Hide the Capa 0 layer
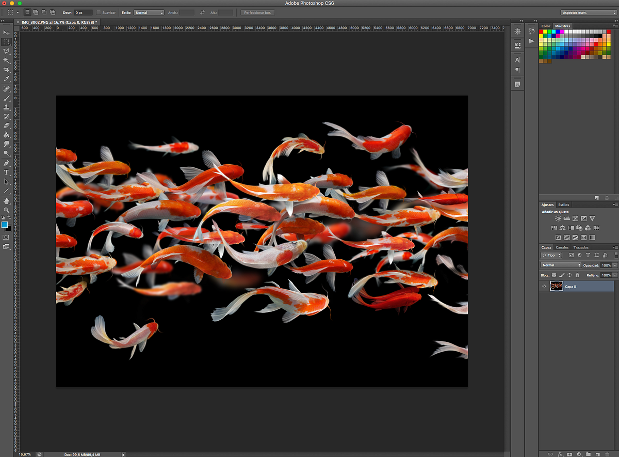The height and width of the screenshot is (457, 619). point(544,287)
